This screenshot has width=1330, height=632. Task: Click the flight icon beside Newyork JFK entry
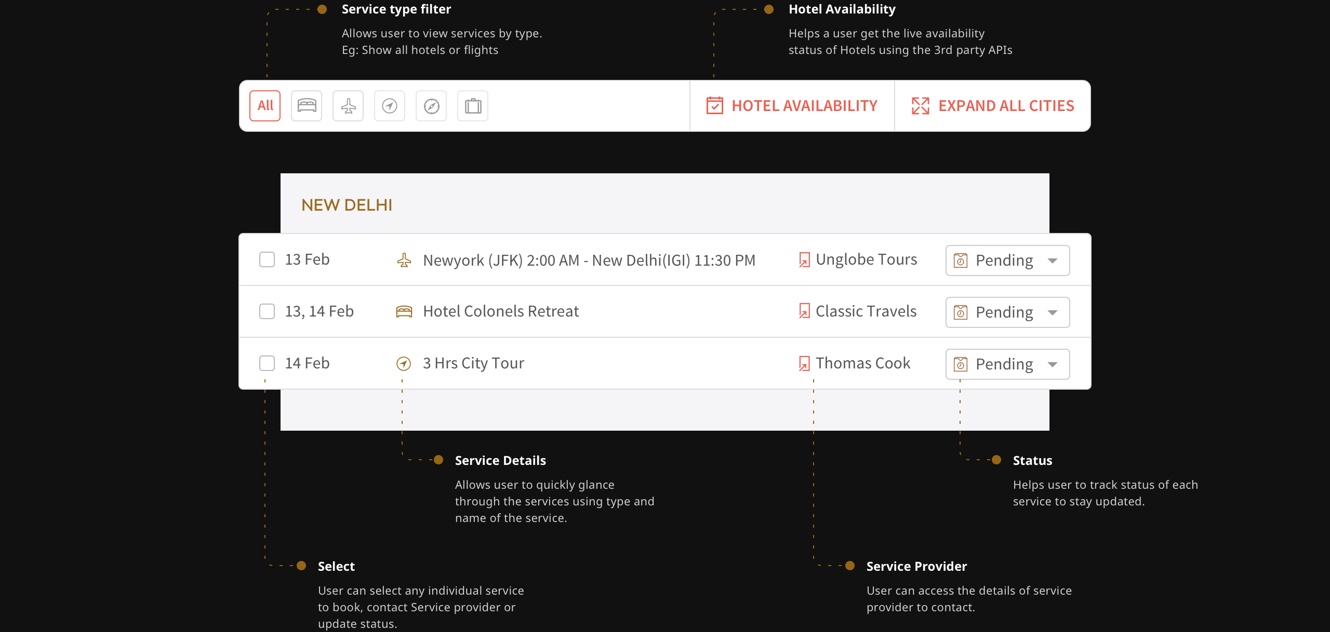coord(404,259)
